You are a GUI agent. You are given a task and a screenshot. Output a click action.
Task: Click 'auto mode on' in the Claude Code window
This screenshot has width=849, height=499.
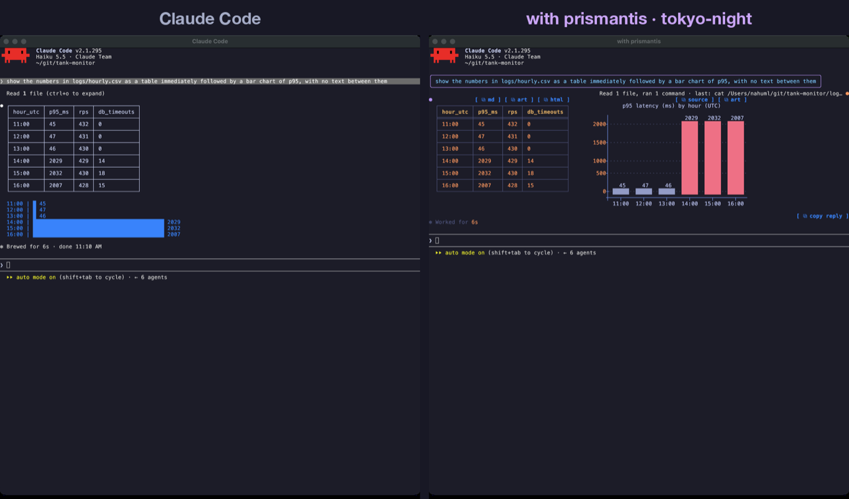pyautogui.click(x=36, y=277)
